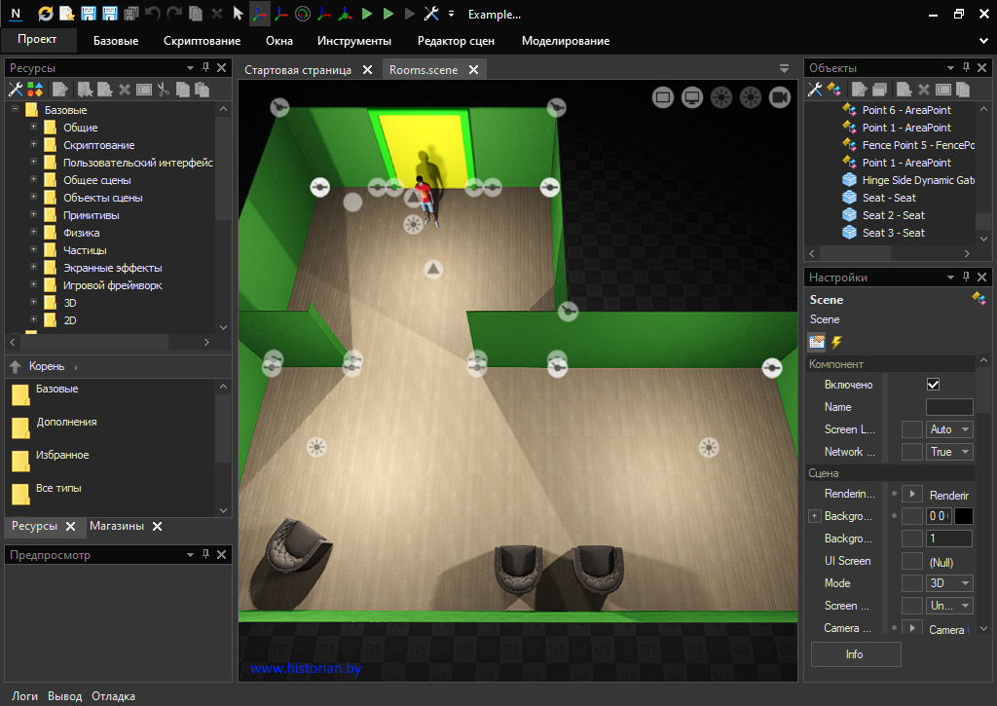Click the scissors cut icon in Ресурсы
The height and width of the screenshot is (706, 997).
point(164,90)
